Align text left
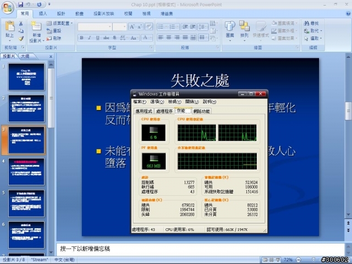The width and height of the screenshot is (352, 264). pyautogui.click(x=161, y=37)
